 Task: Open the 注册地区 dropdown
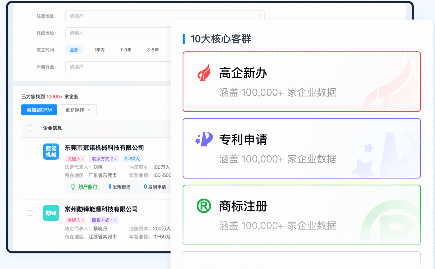coord(165,16)
